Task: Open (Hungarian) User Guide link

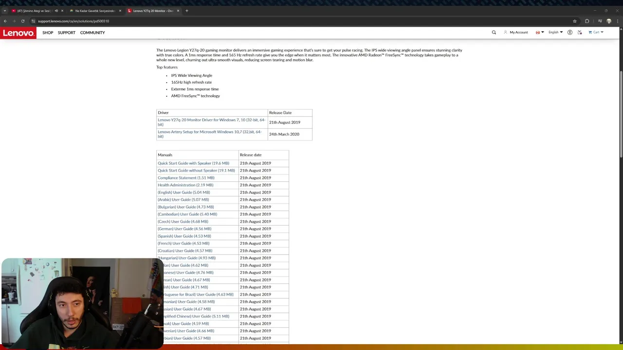Action: pyautogui.click(x=186, y=258)
